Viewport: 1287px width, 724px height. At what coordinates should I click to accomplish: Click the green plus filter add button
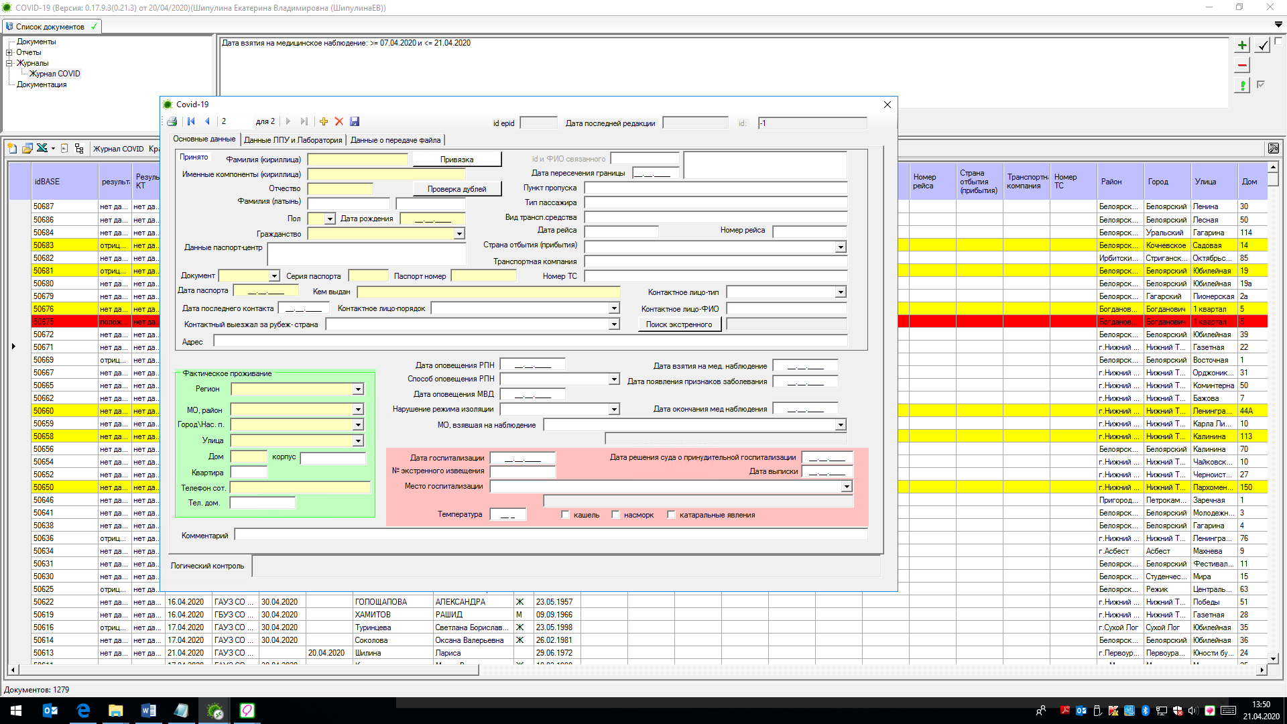(1242, 45)
